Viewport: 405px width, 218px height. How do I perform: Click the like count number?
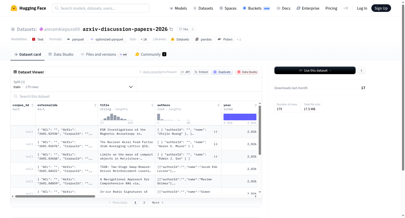(193, 29)
